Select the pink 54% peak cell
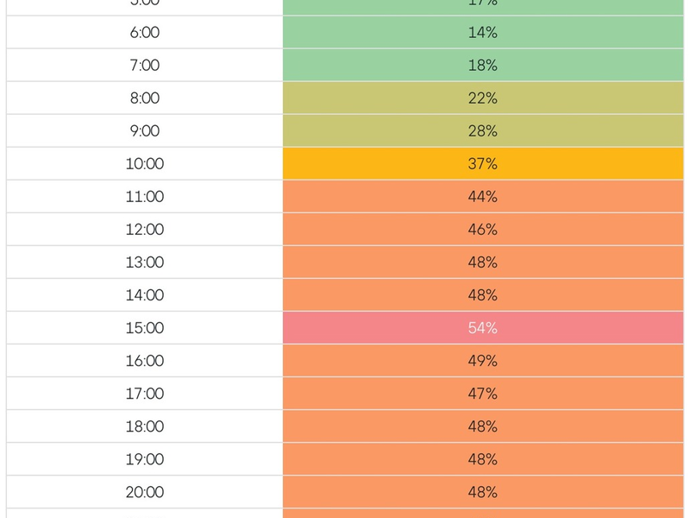The image size is (690, 518). click(x=483, y=328)
